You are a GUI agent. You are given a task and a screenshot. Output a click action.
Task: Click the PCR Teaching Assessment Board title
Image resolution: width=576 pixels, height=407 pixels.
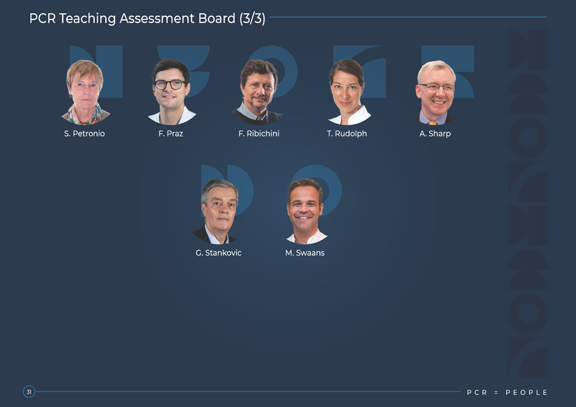[x=147, y=19]
